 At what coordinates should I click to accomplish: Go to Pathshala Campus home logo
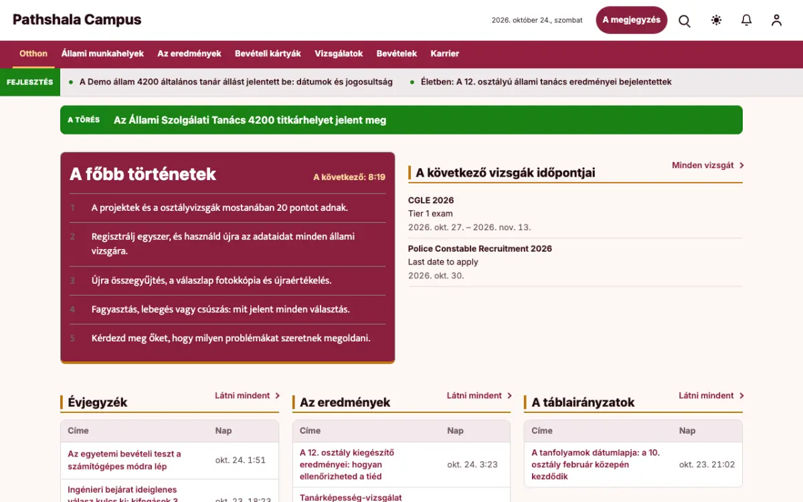(77, 20)
